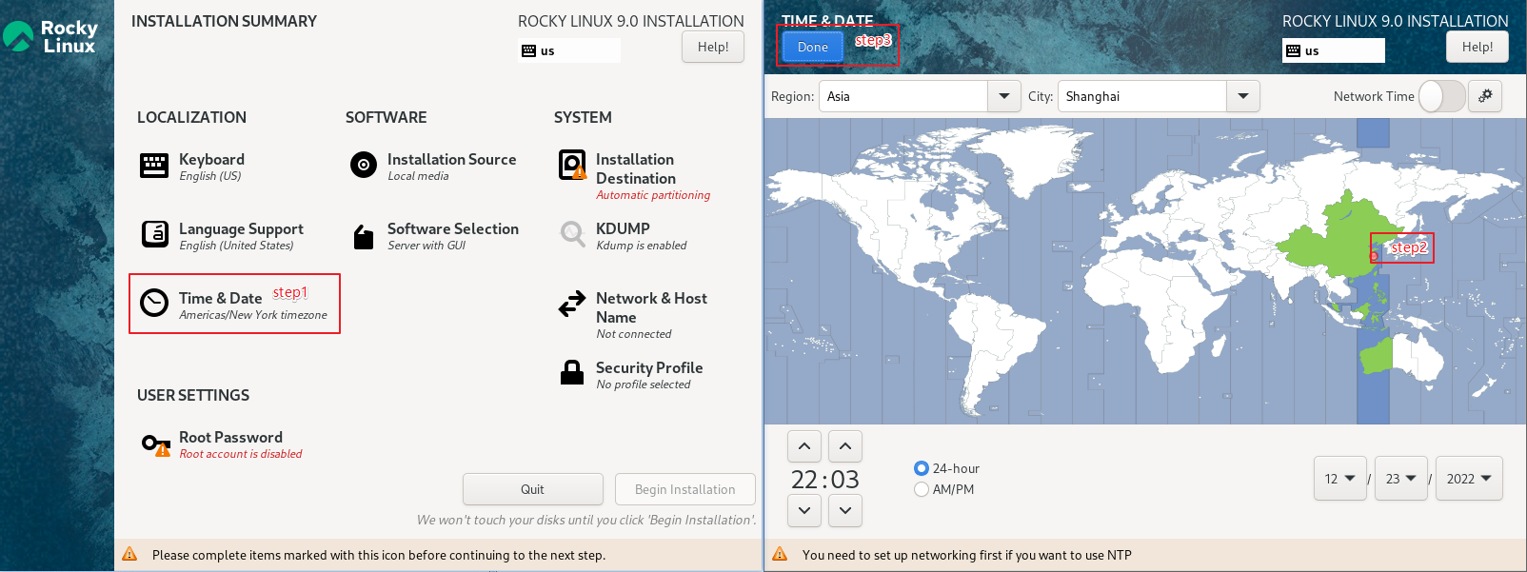This screenshot has width=1527, height=572.
Task: Open the year dropdown showing 2022
Action: click(1469, 479)
